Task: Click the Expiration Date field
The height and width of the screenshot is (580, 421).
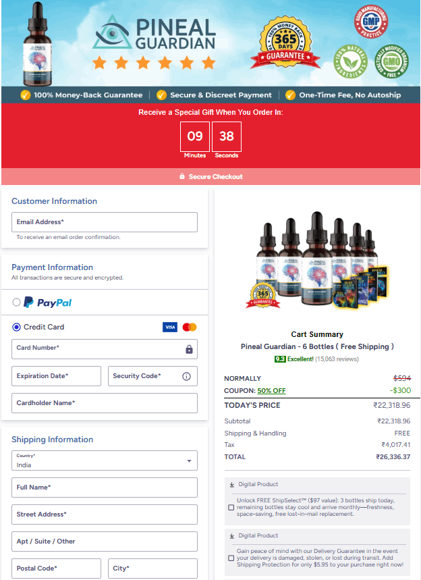Action: [56, 376]
